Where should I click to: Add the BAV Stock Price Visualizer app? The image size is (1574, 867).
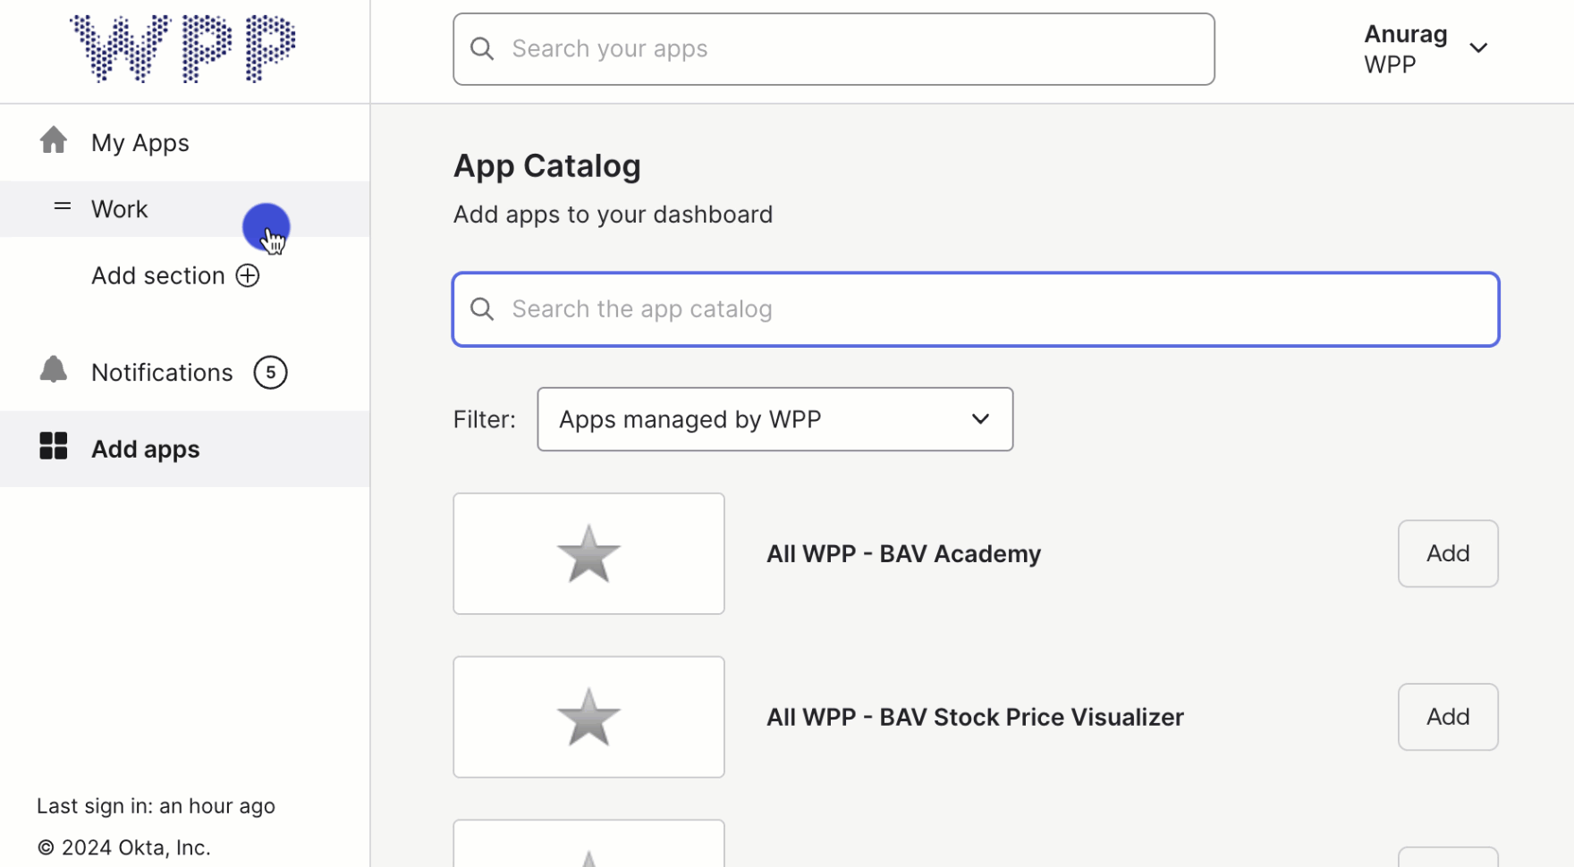[1447, 717]
